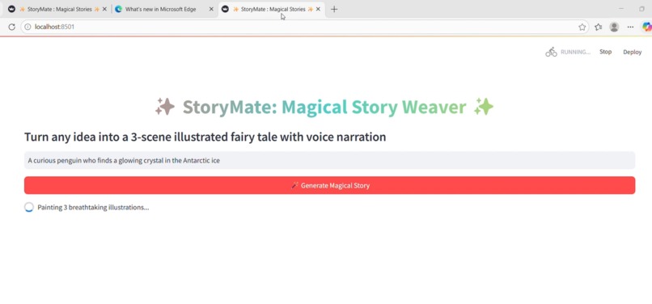
Task: Click the favicon of the active StoryMate tab
Action: pos(225,9)
